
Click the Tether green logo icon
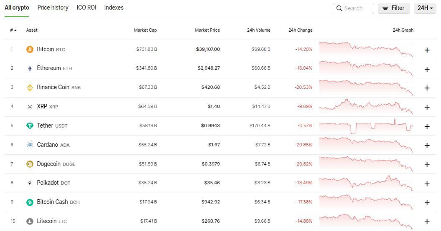point(30,126)
